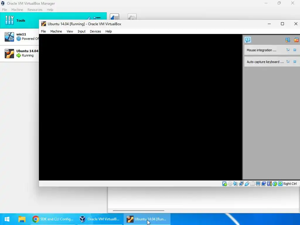300x225 pixels.
Task: Open the Help menu in the Ubuntu VM window
Action: [108, 31]
